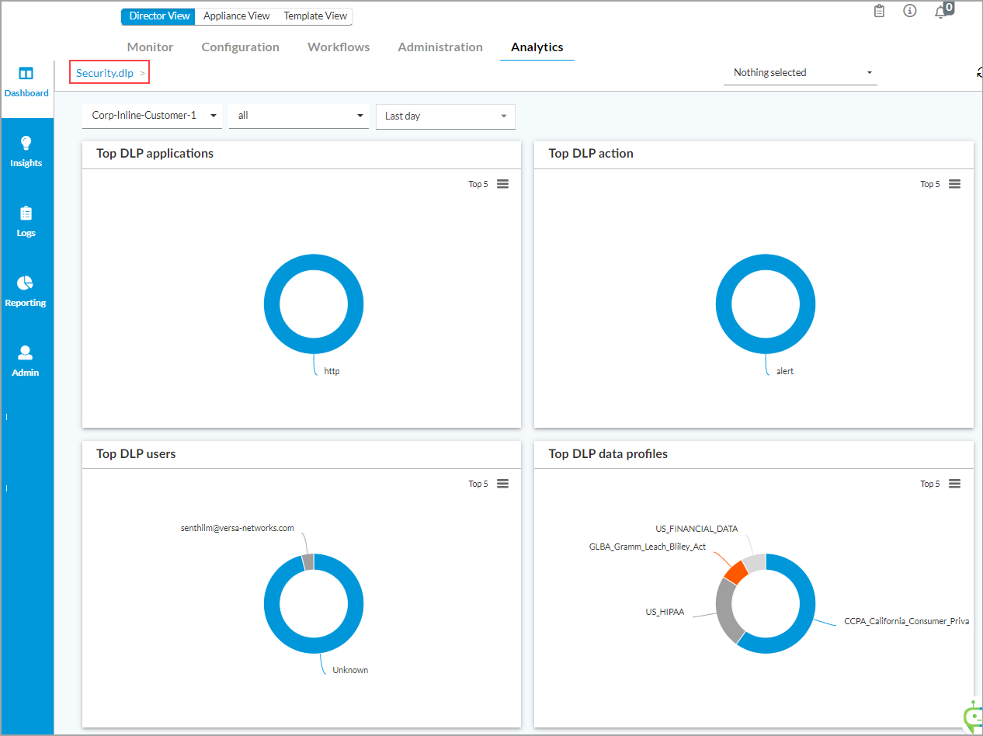Open the Logs sidebar icon
This screenshot has height=736, width=983.
click(26, 214)
